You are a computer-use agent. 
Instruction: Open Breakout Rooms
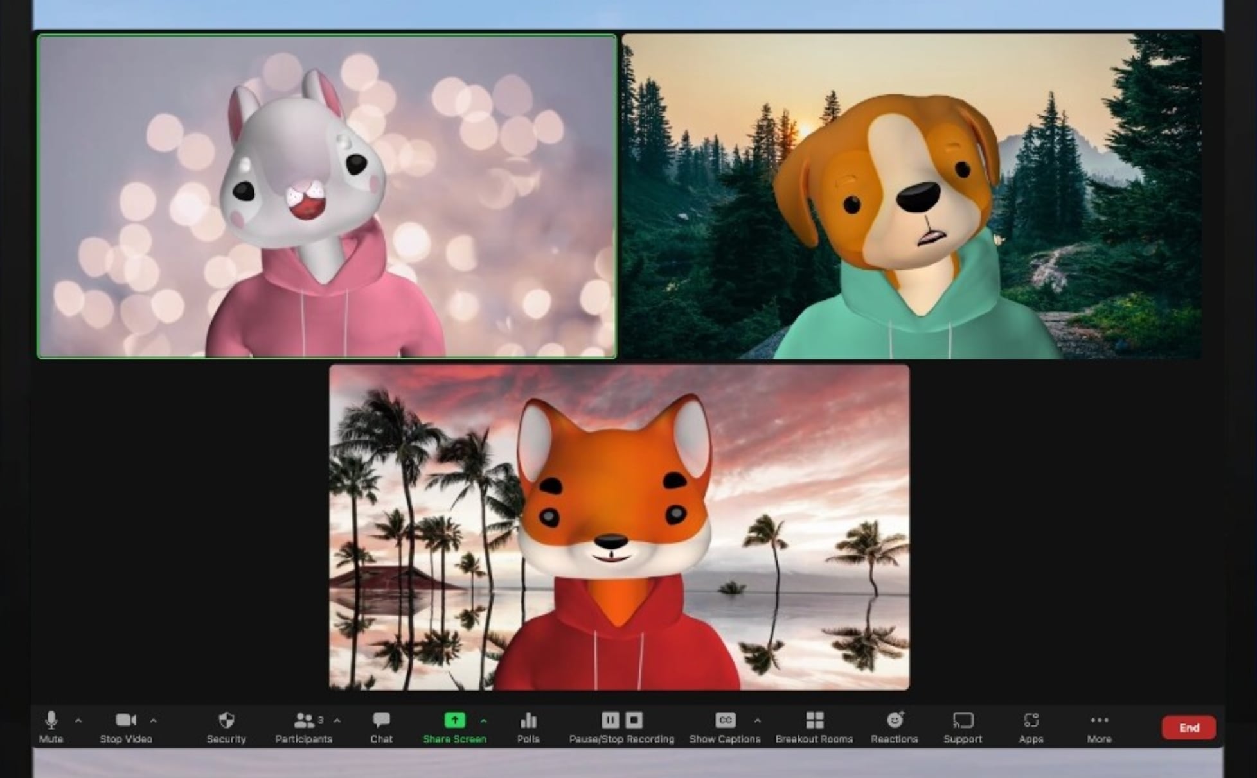[x=814, y=721]
